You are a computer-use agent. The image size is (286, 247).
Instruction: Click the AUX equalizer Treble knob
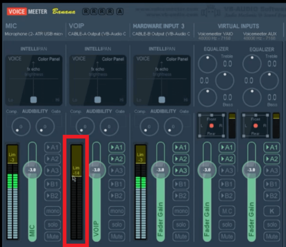tap(252, 64)
